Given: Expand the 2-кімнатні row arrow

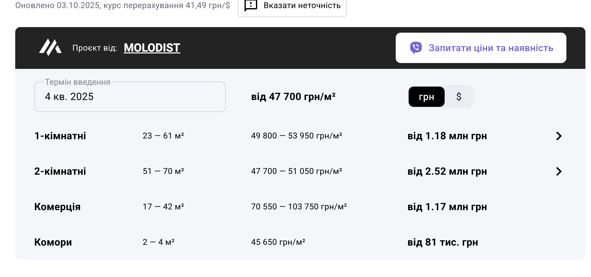Looking at the screenshot, I should click(559, 171).
